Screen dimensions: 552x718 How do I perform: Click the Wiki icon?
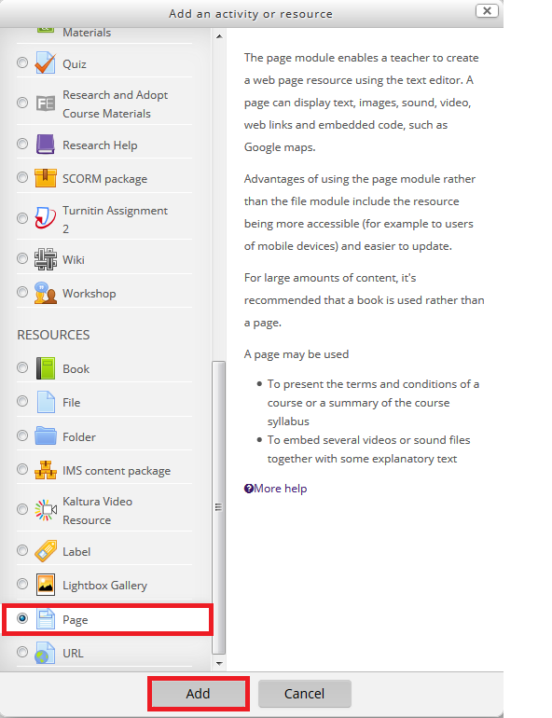coord(46,259)
